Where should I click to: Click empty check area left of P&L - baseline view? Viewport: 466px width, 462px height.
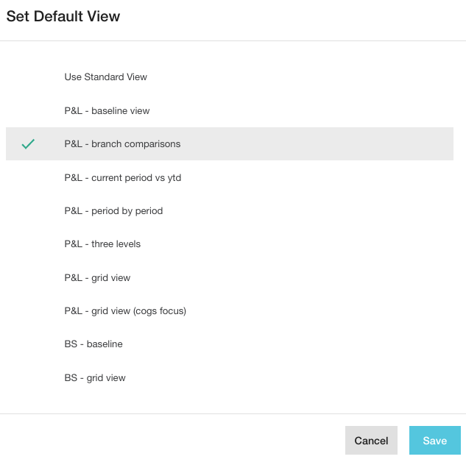coord(28,111)
